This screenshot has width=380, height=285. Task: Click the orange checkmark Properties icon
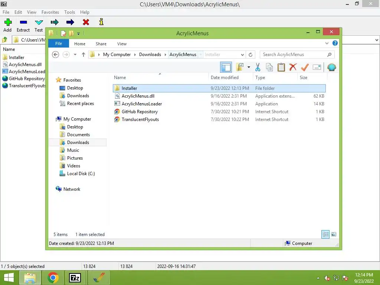click(305, 67)
